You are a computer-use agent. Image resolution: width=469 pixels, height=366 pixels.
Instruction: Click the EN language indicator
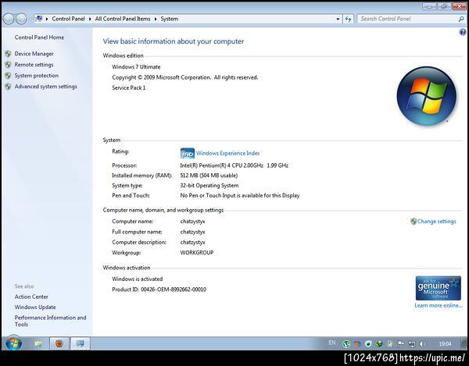click(332, 343)
